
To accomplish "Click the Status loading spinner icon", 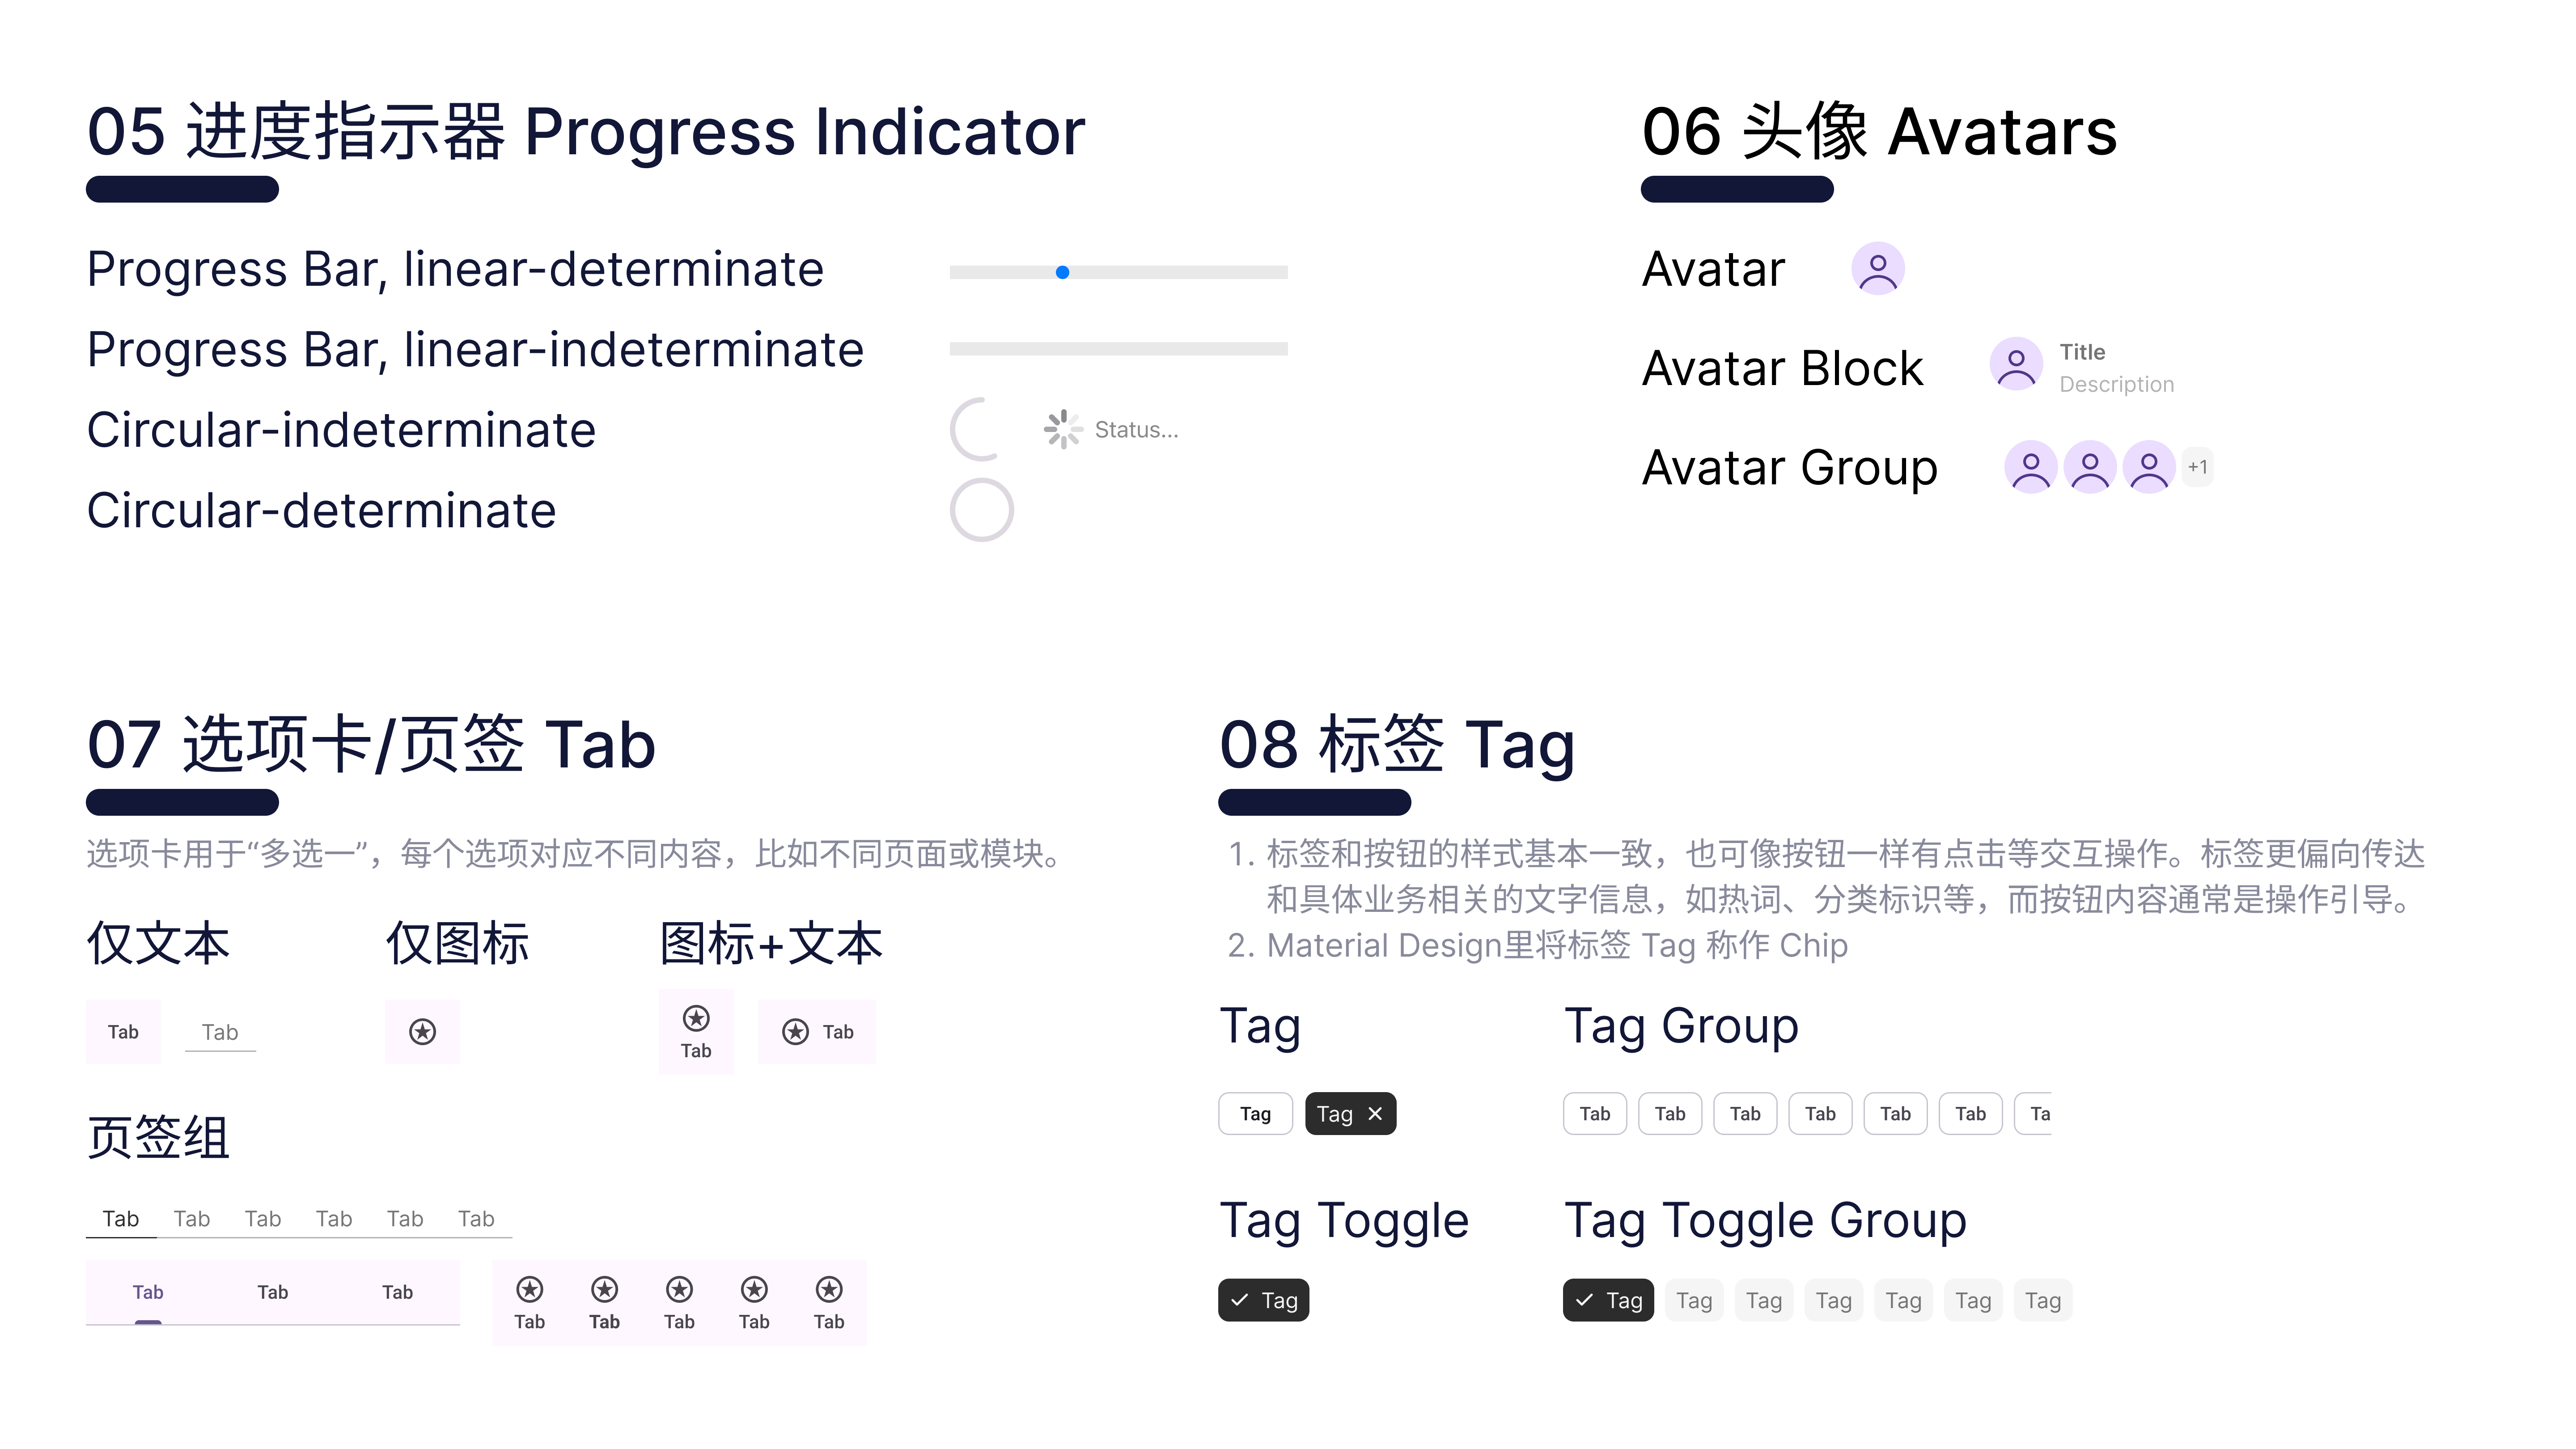I will pos(1062,429).
